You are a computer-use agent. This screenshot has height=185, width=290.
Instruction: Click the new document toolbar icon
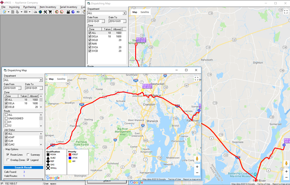[4, 12]
